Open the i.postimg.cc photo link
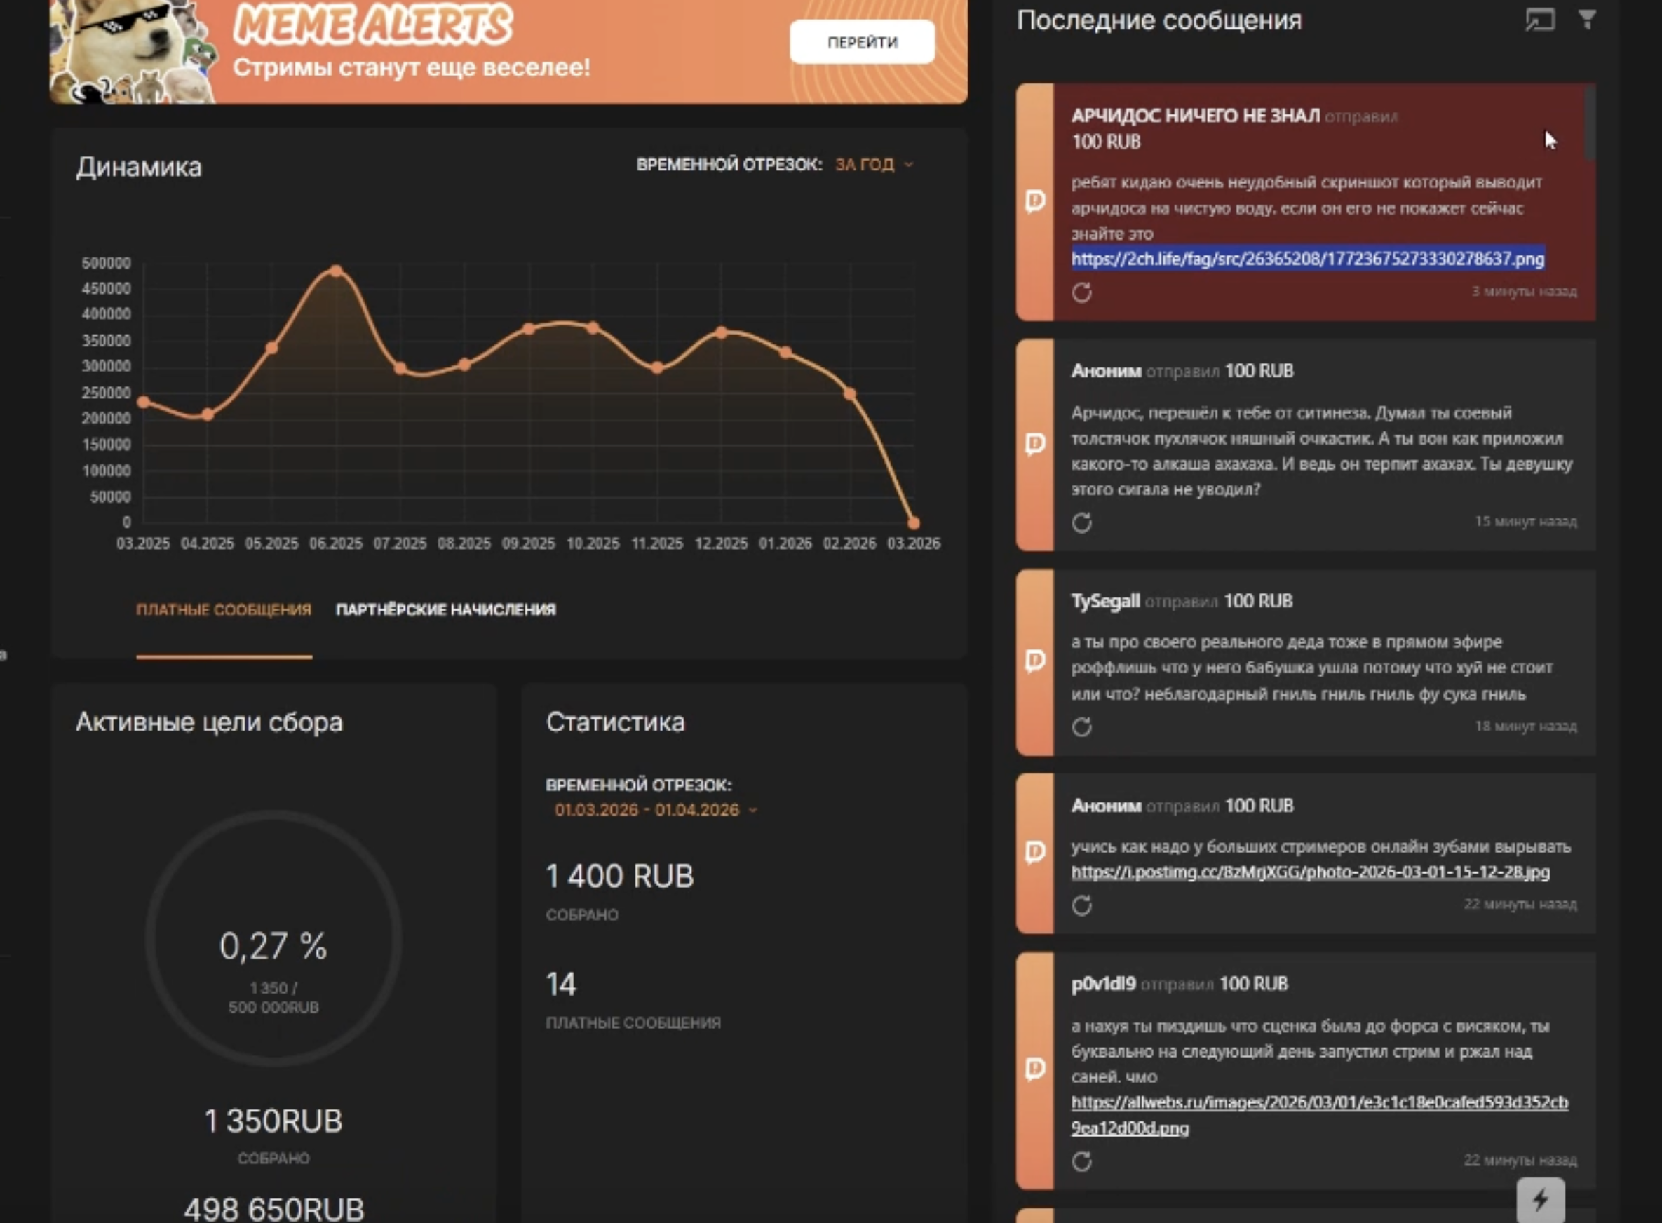 [x=1309, y=872]
